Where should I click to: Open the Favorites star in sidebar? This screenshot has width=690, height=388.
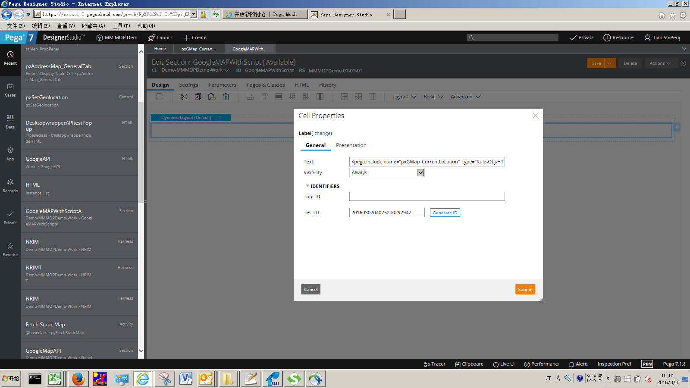pos(10,250)
